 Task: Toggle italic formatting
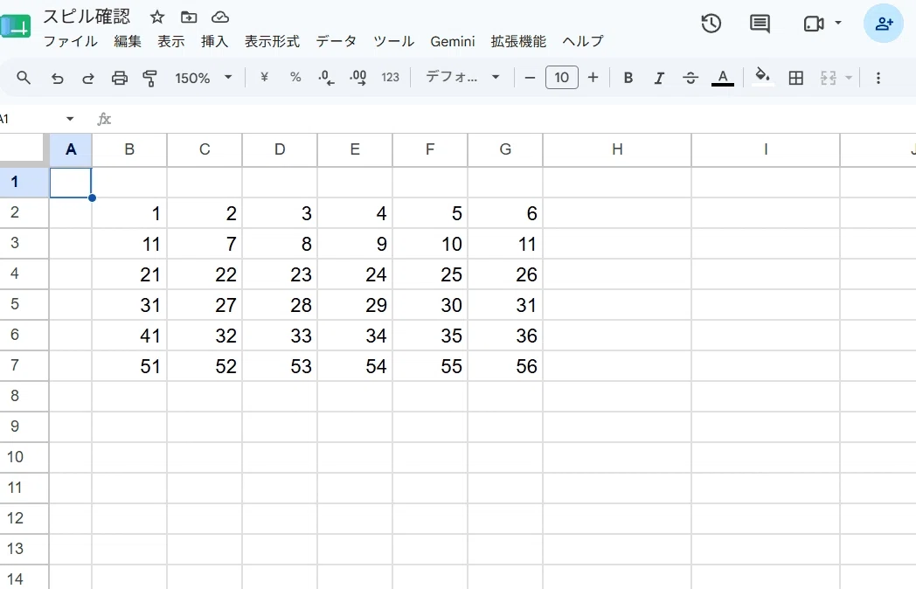pyautogui.click(x=660, y=78)
